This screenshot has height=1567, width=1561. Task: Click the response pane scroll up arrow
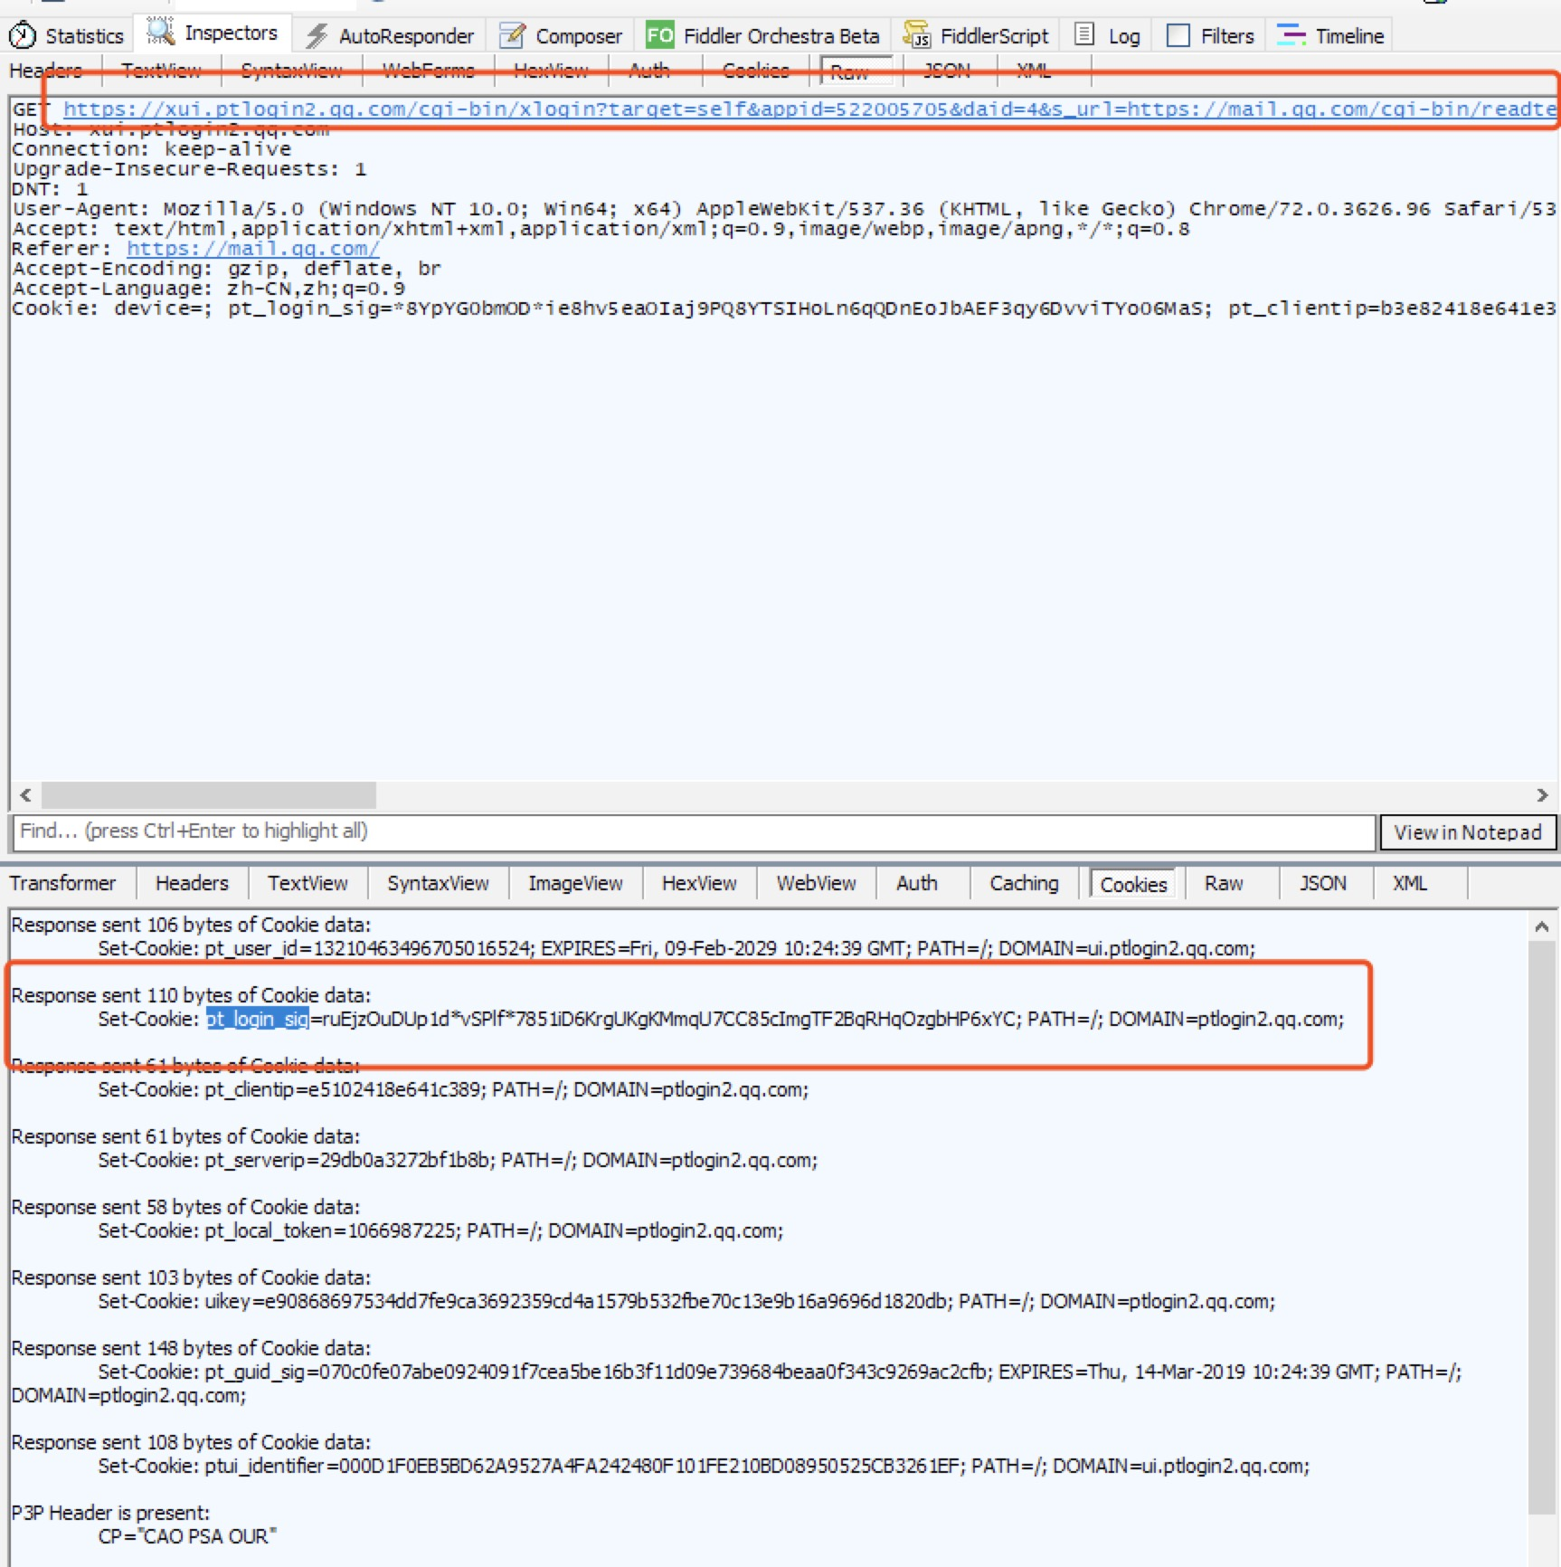pyautogui.click(x=1542, y=926)
